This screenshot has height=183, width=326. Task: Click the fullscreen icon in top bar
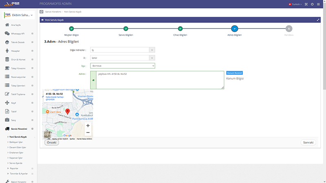[306, 4]
